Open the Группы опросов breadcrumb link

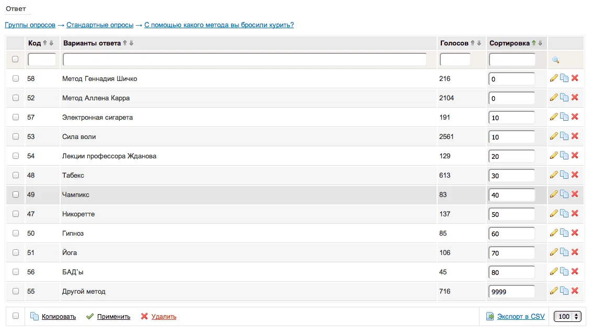click(30, 25)
